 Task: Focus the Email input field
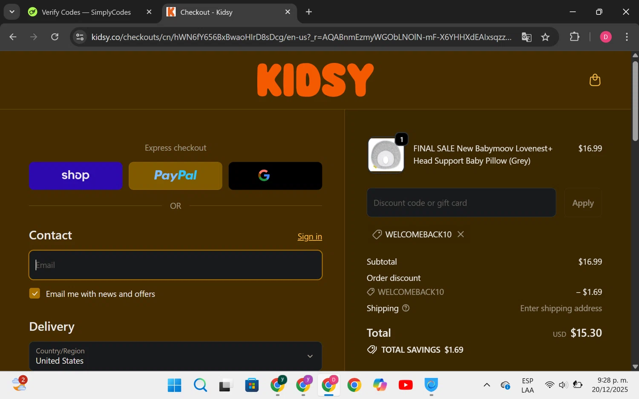pos(176,265)
